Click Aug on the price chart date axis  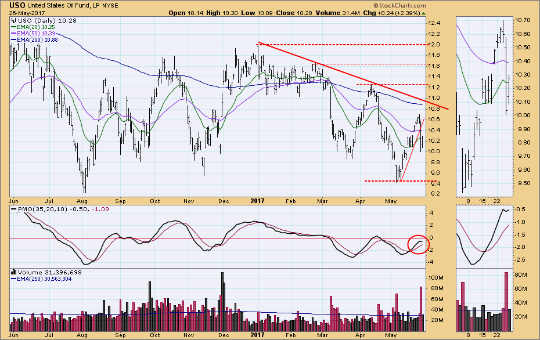[82, 201]
